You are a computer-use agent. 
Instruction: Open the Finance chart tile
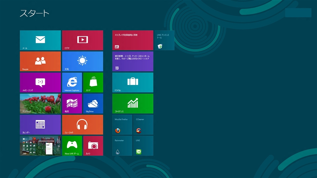point(132,104)
